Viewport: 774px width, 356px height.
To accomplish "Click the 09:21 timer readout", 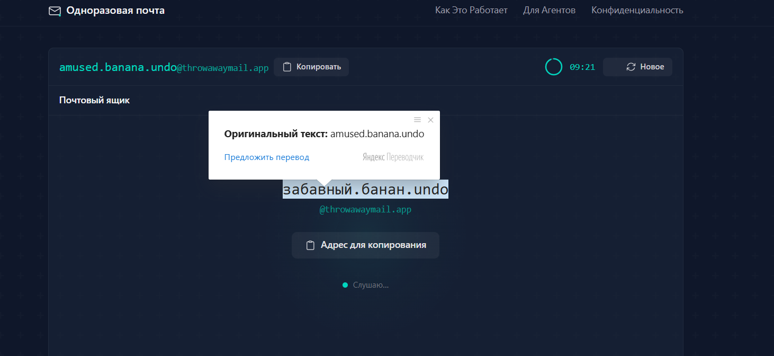I will pos(583,67).
